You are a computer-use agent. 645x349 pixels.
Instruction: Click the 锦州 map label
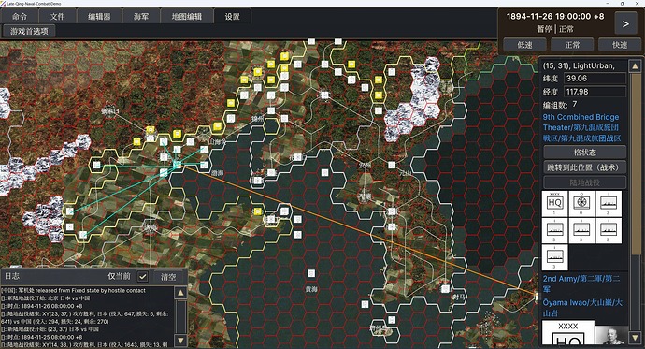tap(257, 119)
